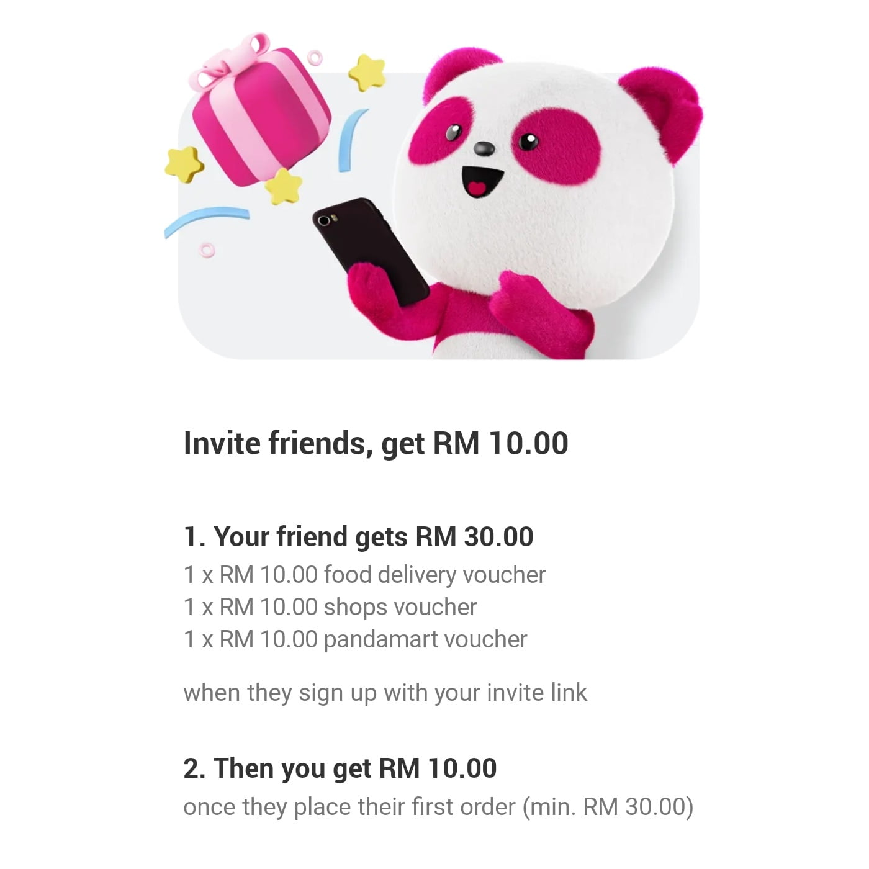
Task: Click 'Your friend gets RM 30.00' step
Action: click(x=359, y=537)
